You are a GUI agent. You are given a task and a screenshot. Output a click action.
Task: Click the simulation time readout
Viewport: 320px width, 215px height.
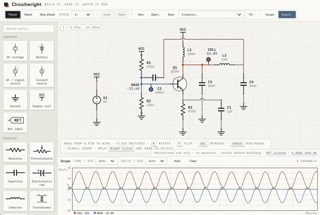click(x=82, y=27)
